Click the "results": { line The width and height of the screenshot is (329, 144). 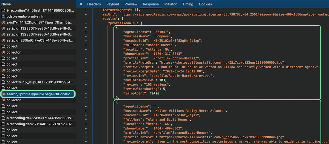tap(112, 19)
